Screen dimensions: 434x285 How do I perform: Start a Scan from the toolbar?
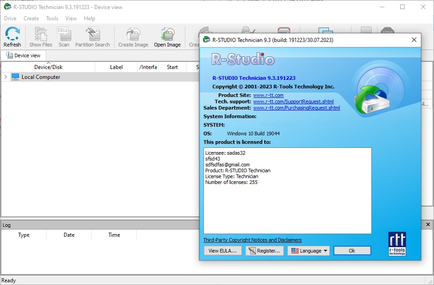click(64, 37)
